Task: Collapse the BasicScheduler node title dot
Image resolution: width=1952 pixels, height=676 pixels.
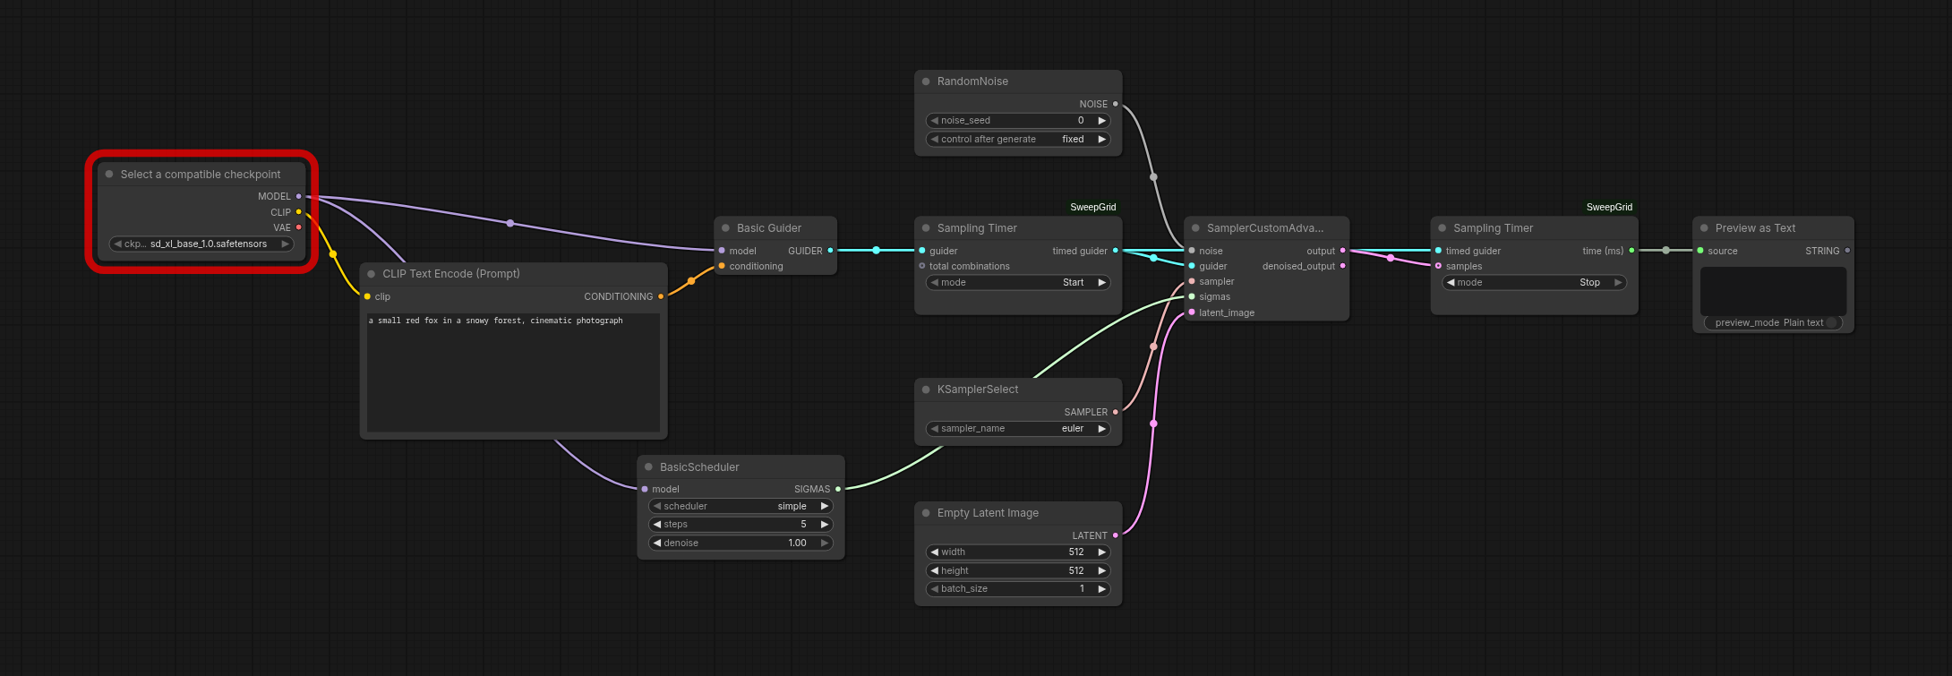Action: point(648,467)
